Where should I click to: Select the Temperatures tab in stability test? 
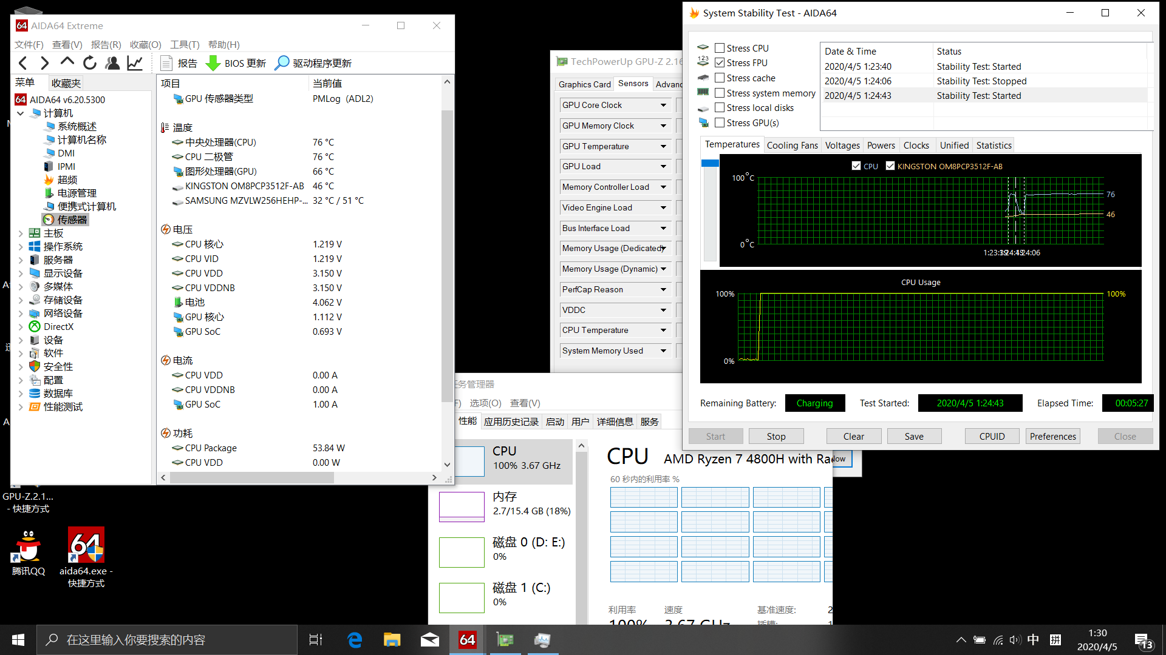tap(731, 145)
